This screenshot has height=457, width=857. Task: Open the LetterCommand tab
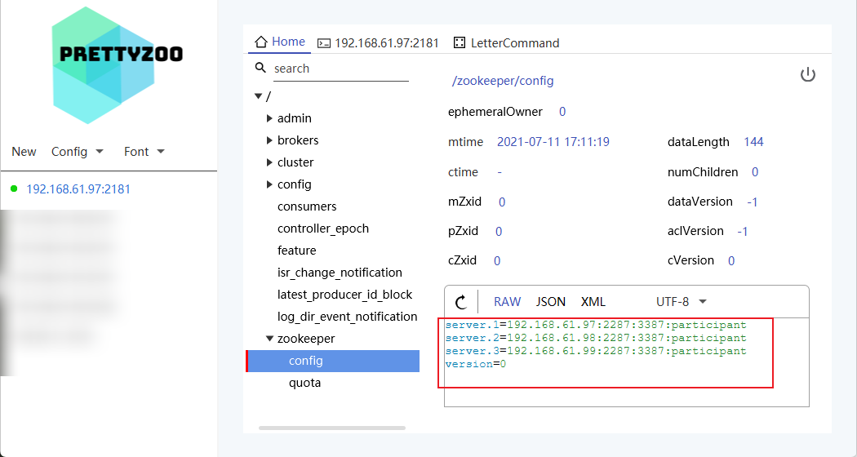click(506, 43)
